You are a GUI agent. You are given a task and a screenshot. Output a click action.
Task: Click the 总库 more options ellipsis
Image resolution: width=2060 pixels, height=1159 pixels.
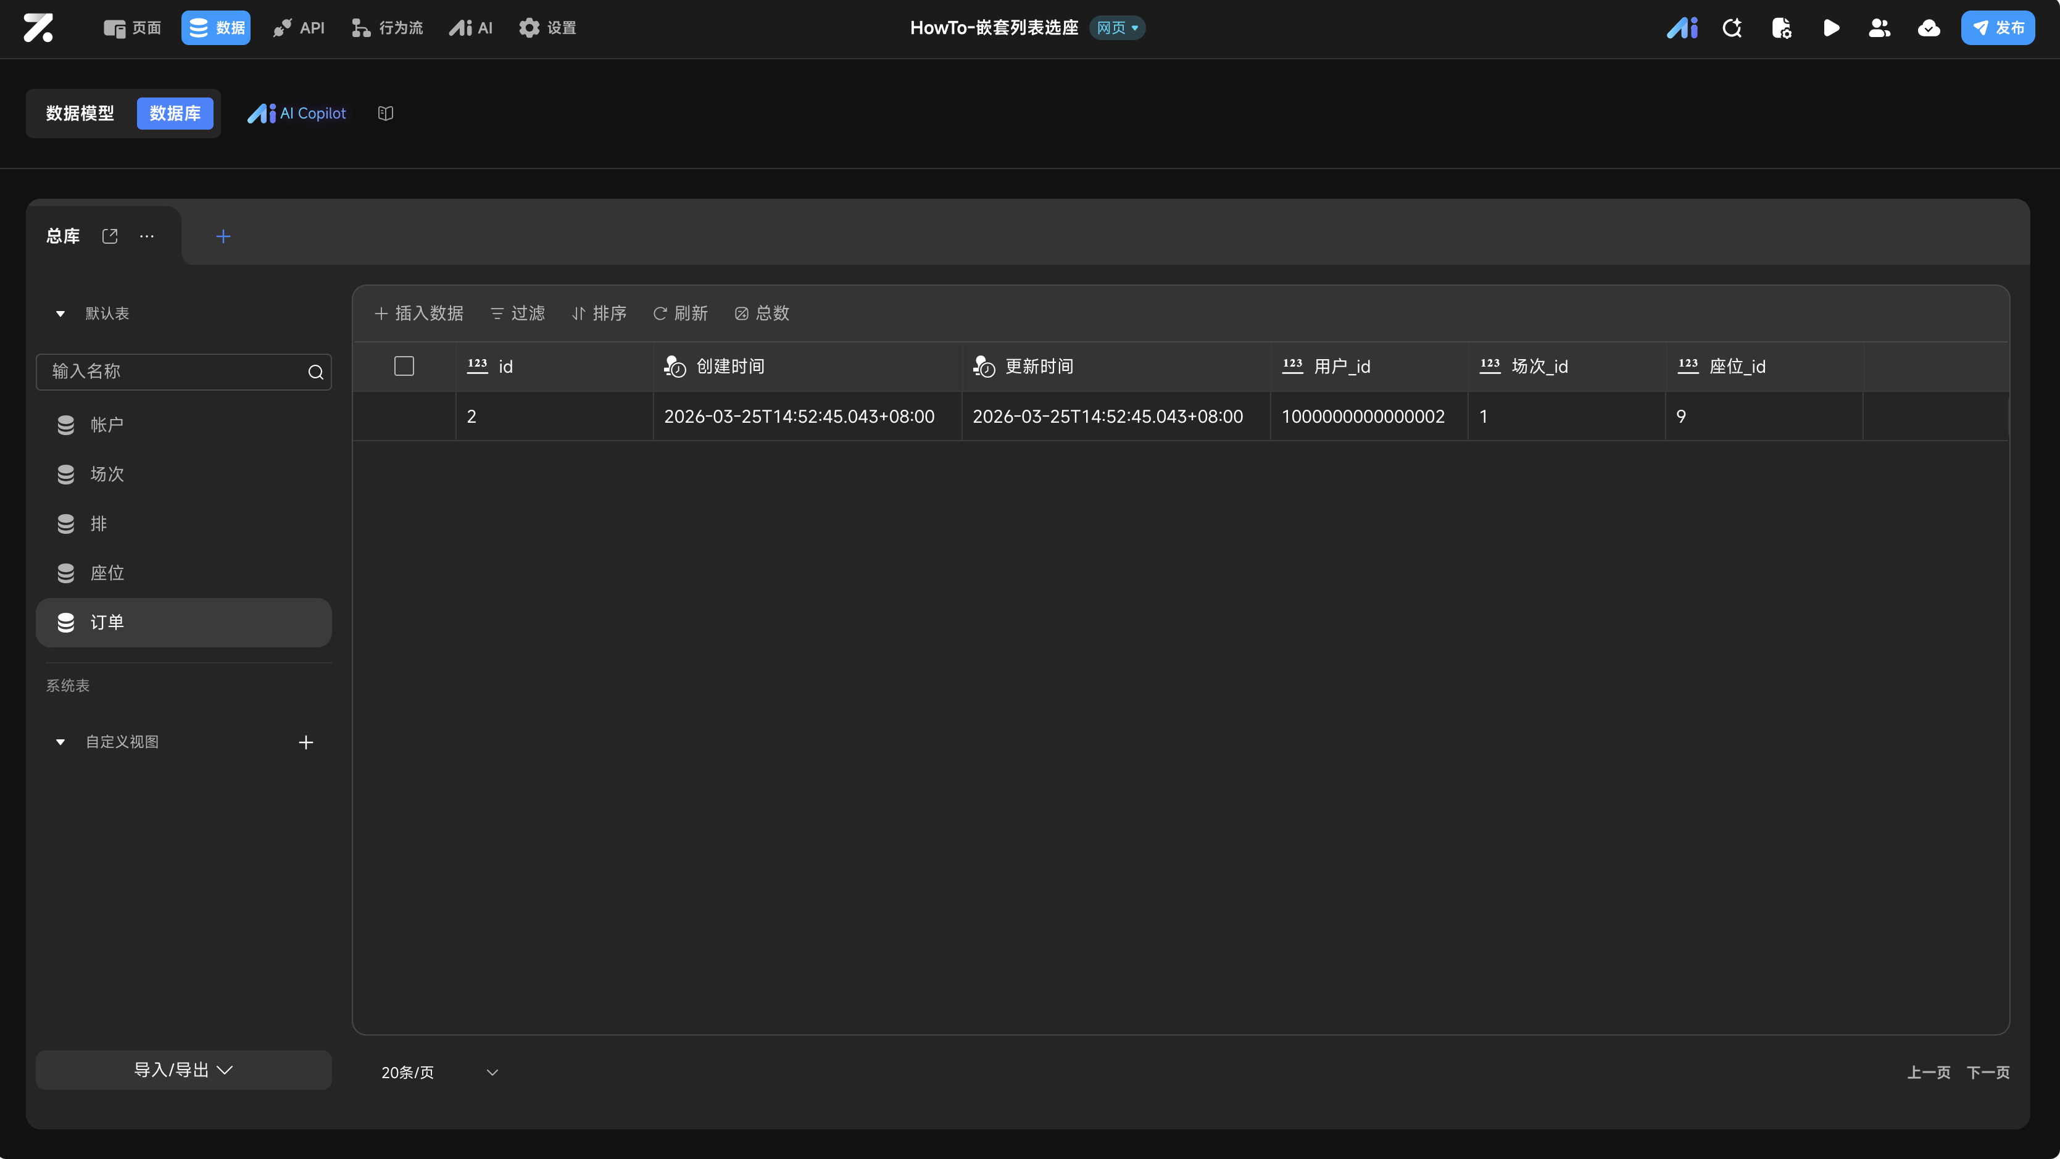click(x=147, y=236)
